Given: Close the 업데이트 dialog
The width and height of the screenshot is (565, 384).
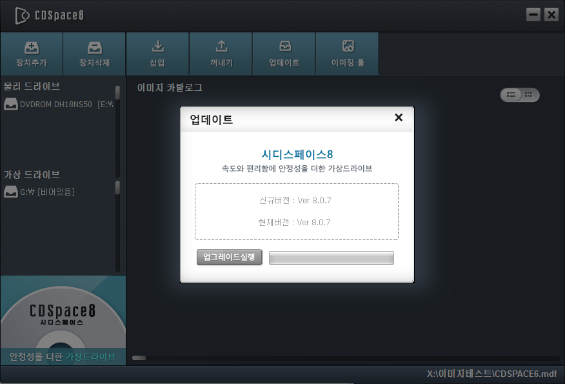Looking at the screenshot, I should (x=399, y=117).
